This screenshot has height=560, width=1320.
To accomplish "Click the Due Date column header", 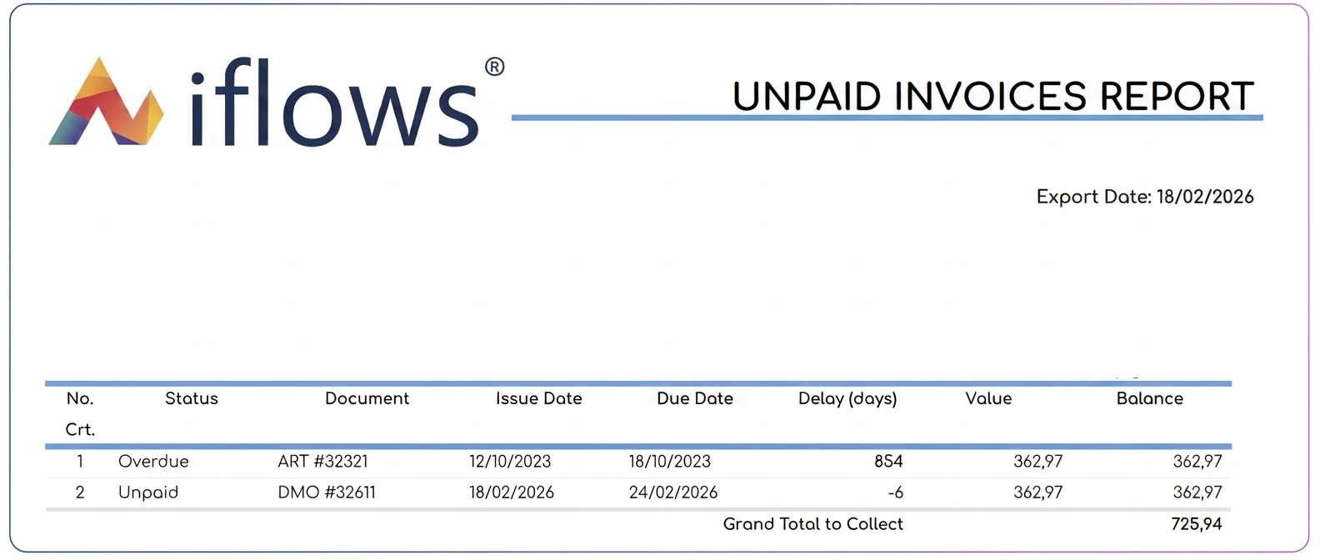I will click(695, 398).
